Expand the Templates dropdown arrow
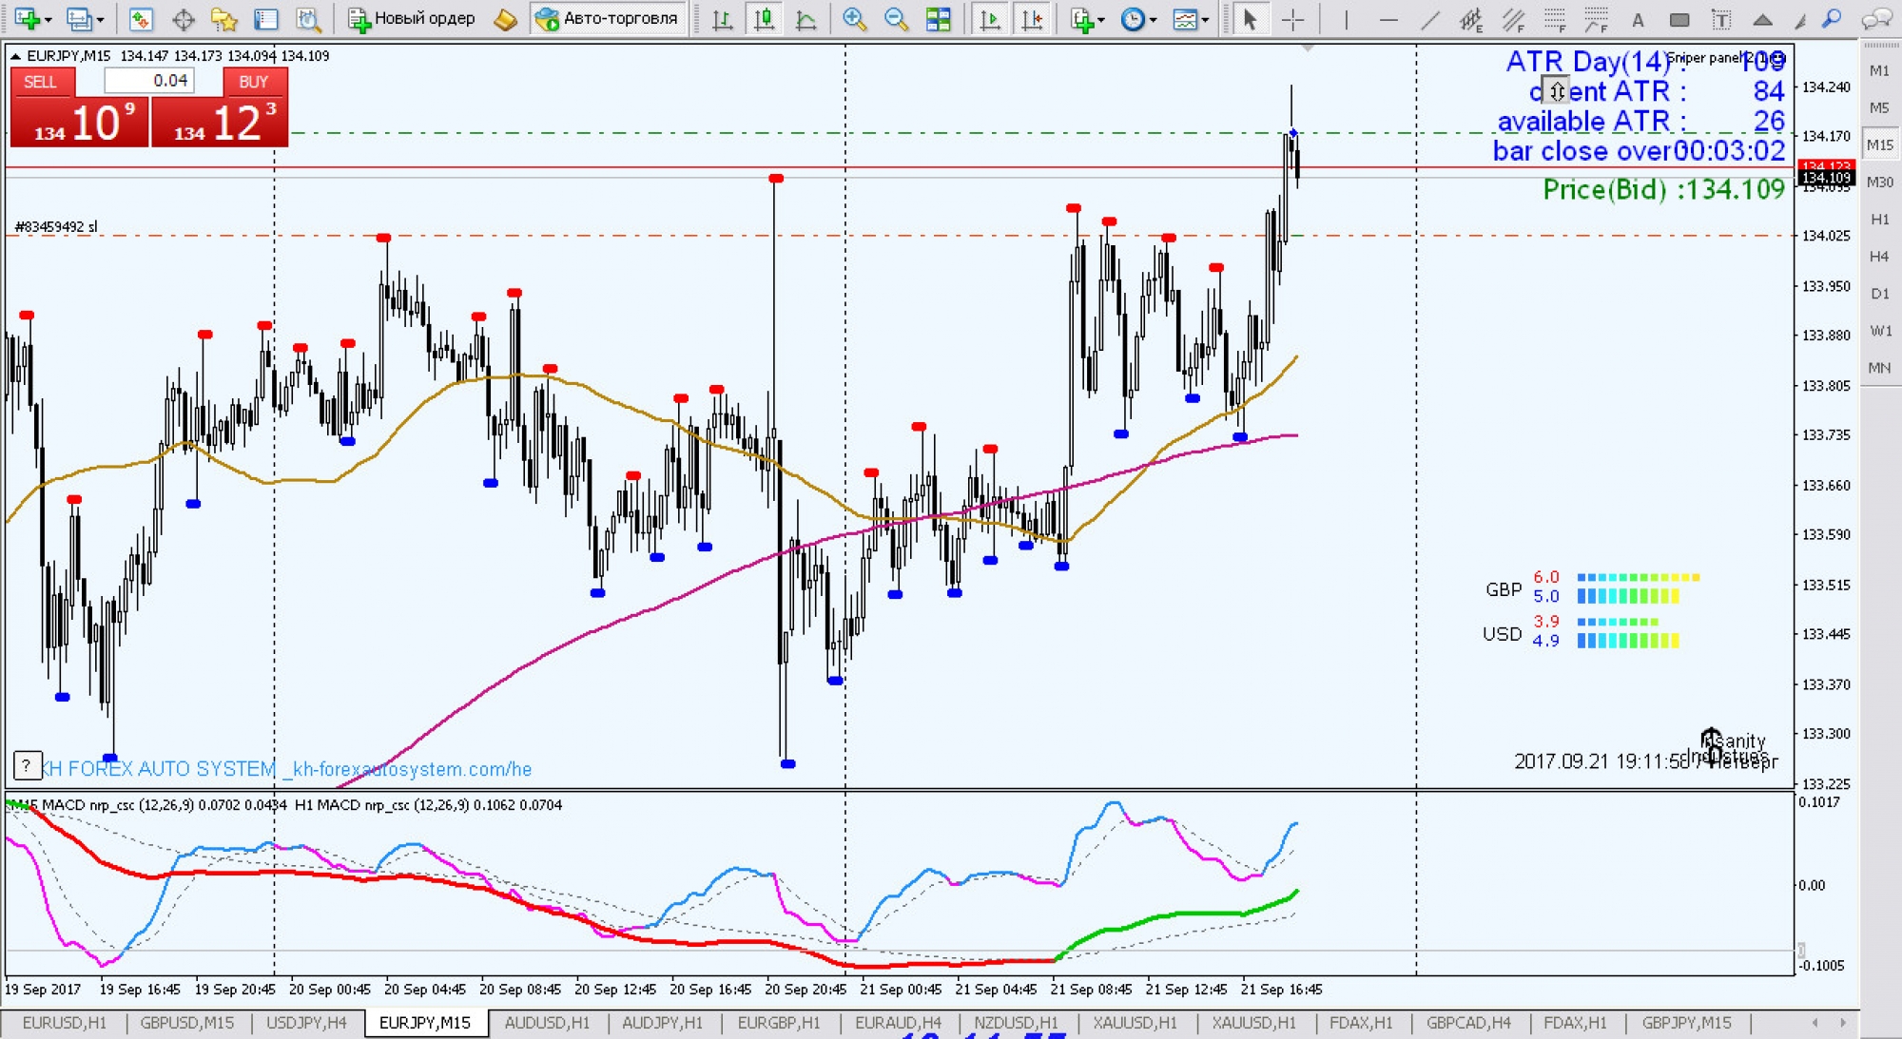1902x1039 pixels. pos(1206,19)
